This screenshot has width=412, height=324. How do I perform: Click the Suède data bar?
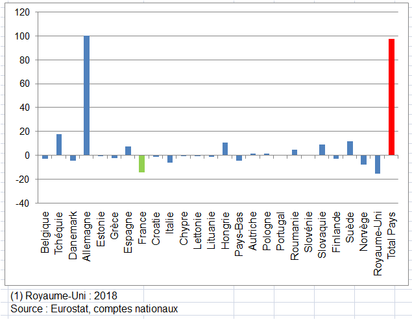pyautogui.click(x=350, y=148)
